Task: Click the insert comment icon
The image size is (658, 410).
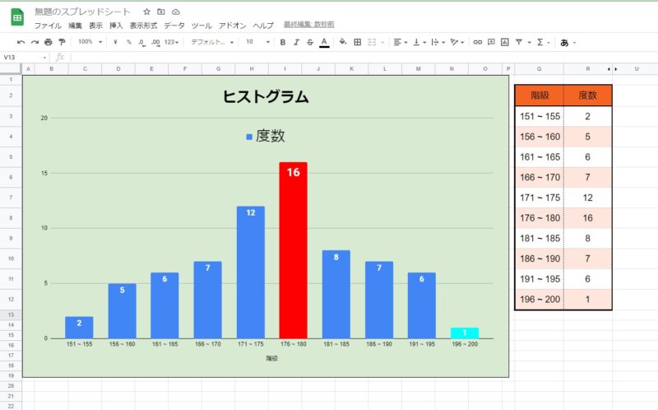Action: point(491,42)
